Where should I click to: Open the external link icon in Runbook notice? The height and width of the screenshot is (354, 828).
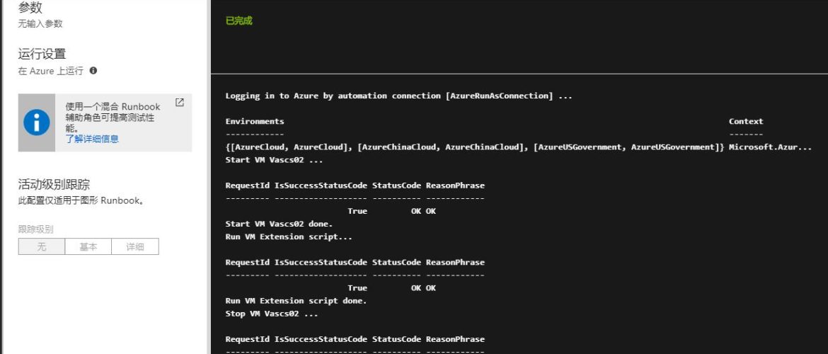tap(179, 103)
